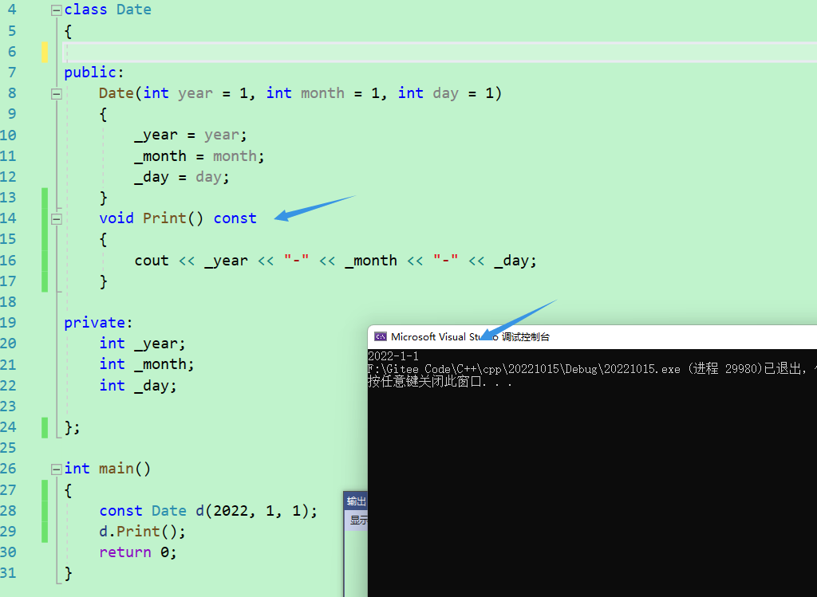This screenshot has height=597, width=817.
Task: Click the 'return 0;' statement
Action: pos(137,552)
